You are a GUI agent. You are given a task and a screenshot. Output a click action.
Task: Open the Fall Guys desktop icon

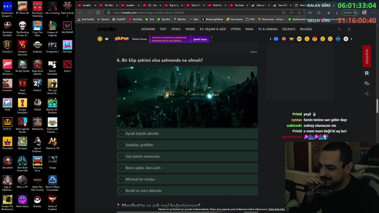pyautogui.click(x=67, y=47)
